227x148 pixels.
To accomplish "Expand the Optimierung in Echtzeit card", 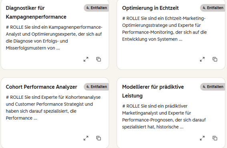I will point(202,59).
